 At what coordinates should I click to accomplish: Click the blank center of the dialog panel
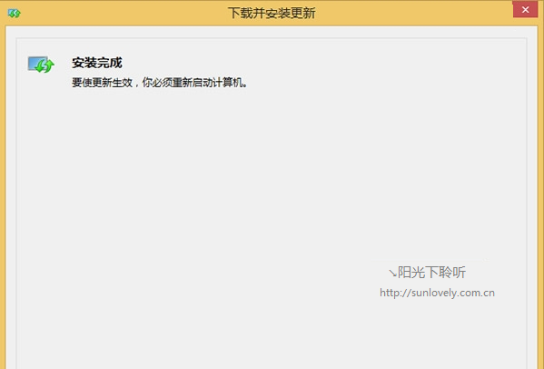click(x=272, y=194)
